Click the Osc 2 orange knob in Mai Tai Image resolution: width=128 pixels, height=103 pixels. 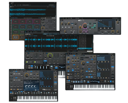(68, 68)
